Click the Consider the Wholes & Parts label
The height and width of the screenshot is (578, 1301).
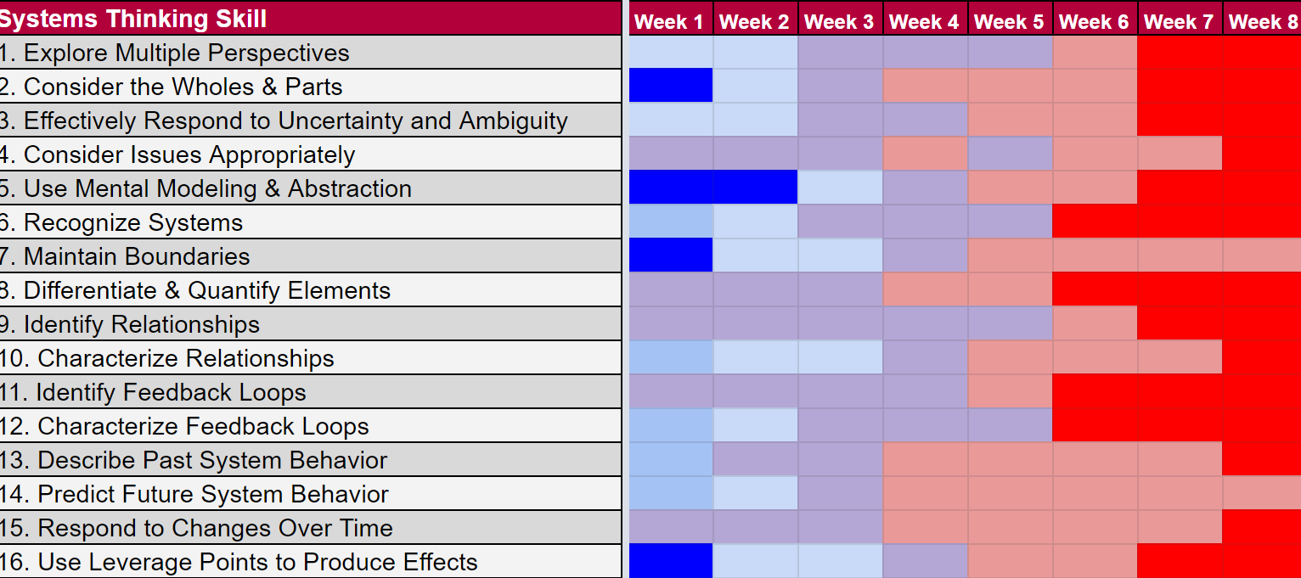(183, 87)
